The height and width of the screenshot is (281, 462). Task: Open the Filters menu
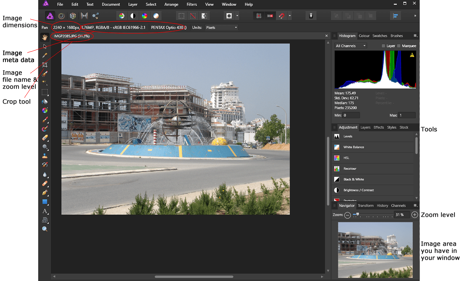[x=192, y=5]
